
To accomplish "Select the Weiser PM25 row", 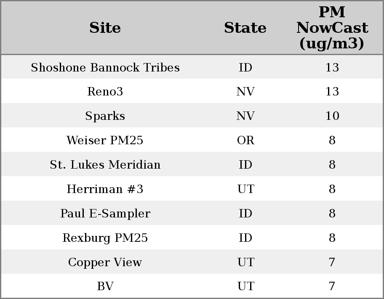I will (x=105, y=140).
